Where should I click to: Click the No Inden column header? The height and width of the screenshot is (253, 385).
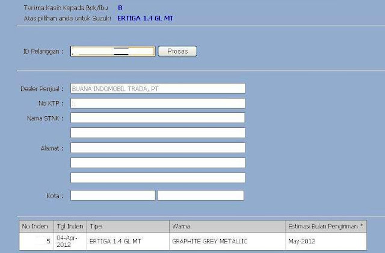click(x=36, y=226)
